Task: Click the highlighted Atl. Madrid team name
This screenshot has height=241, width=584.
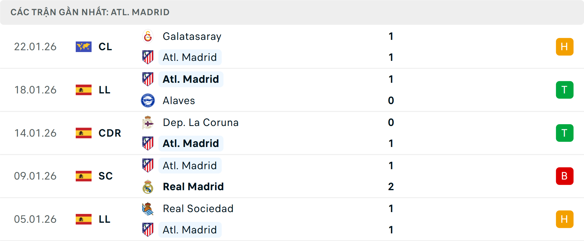Action: (191, 79)
